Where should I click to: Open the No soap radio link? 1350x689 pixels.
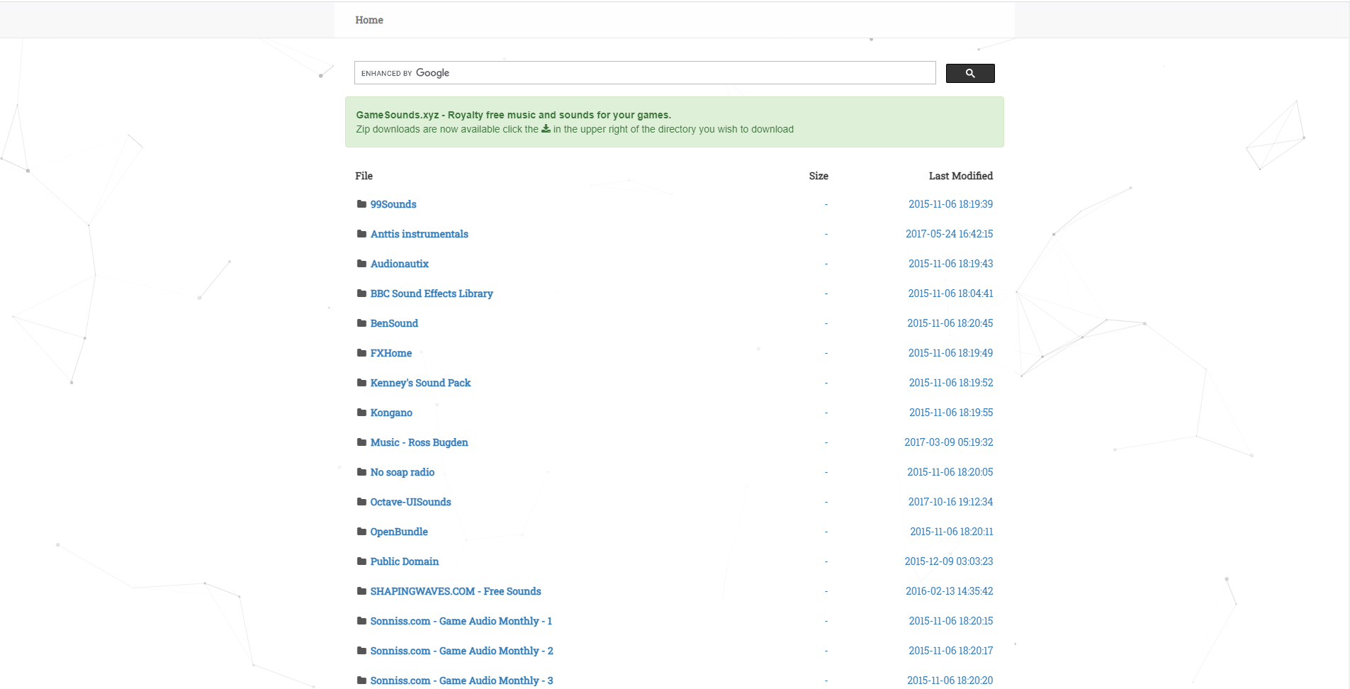[x=403, y=472]
